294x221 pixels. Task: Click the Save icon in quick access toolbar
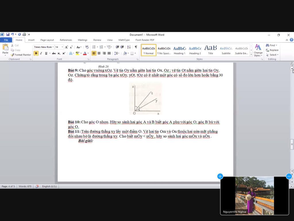coord(8,35)
